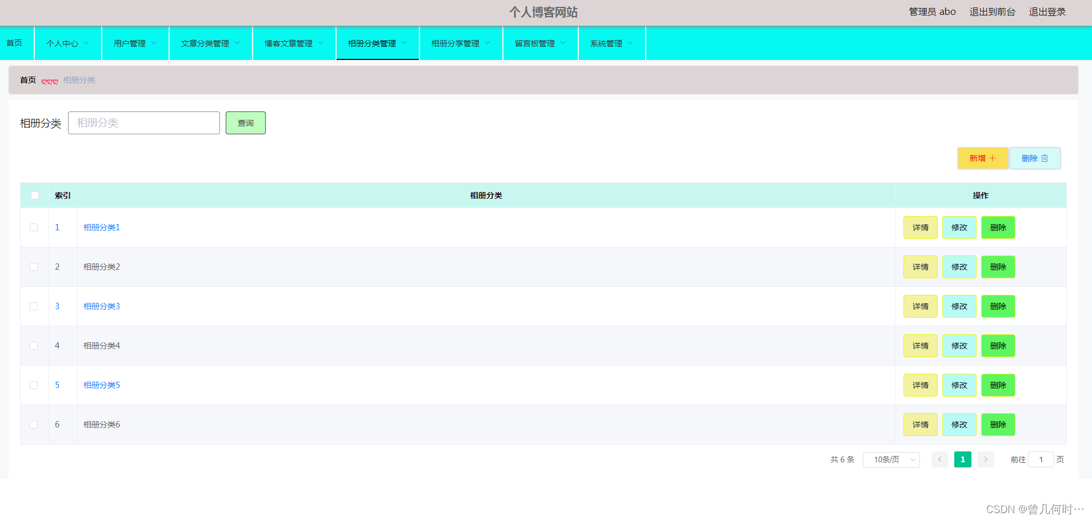Expand the 文章分类管理 menu chevron

[237, 43]
